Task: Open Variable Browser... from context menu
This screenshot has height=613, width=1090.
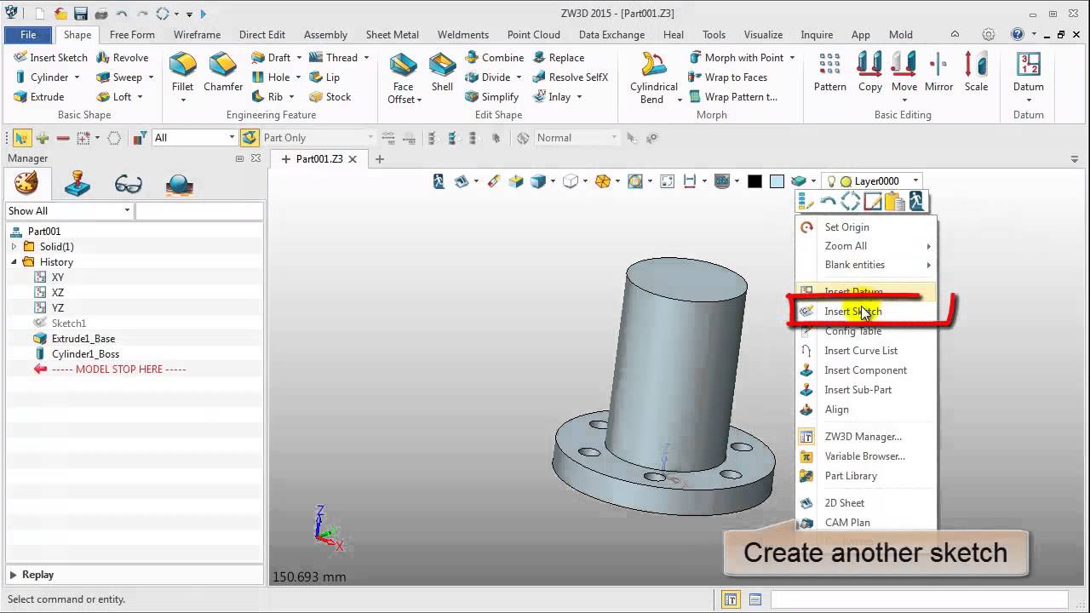Action: 865,455
